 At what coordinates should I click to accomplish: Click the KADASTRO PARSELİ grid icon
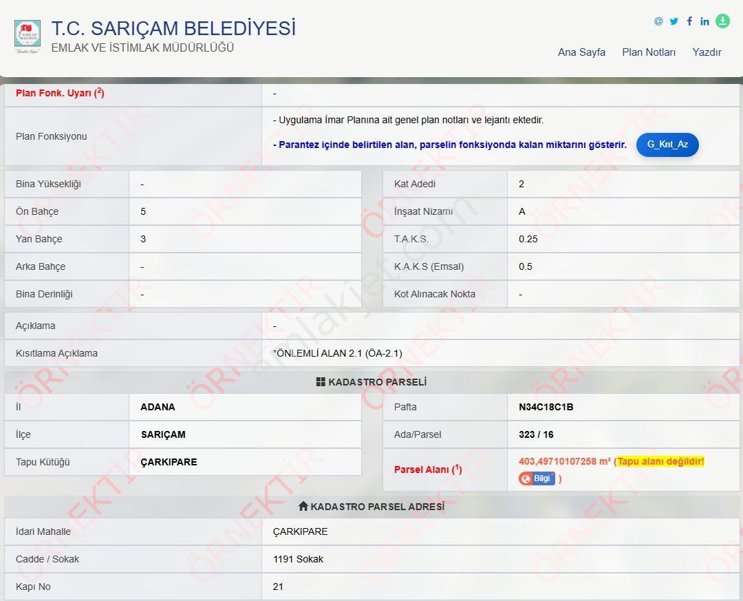(321, 382)
